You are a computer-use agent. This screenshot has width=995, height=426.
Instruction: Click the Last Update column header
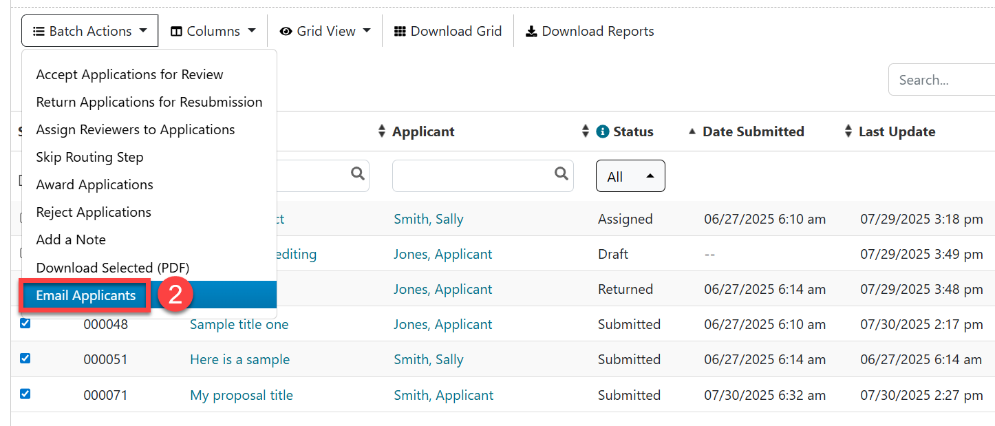[897, 131]
